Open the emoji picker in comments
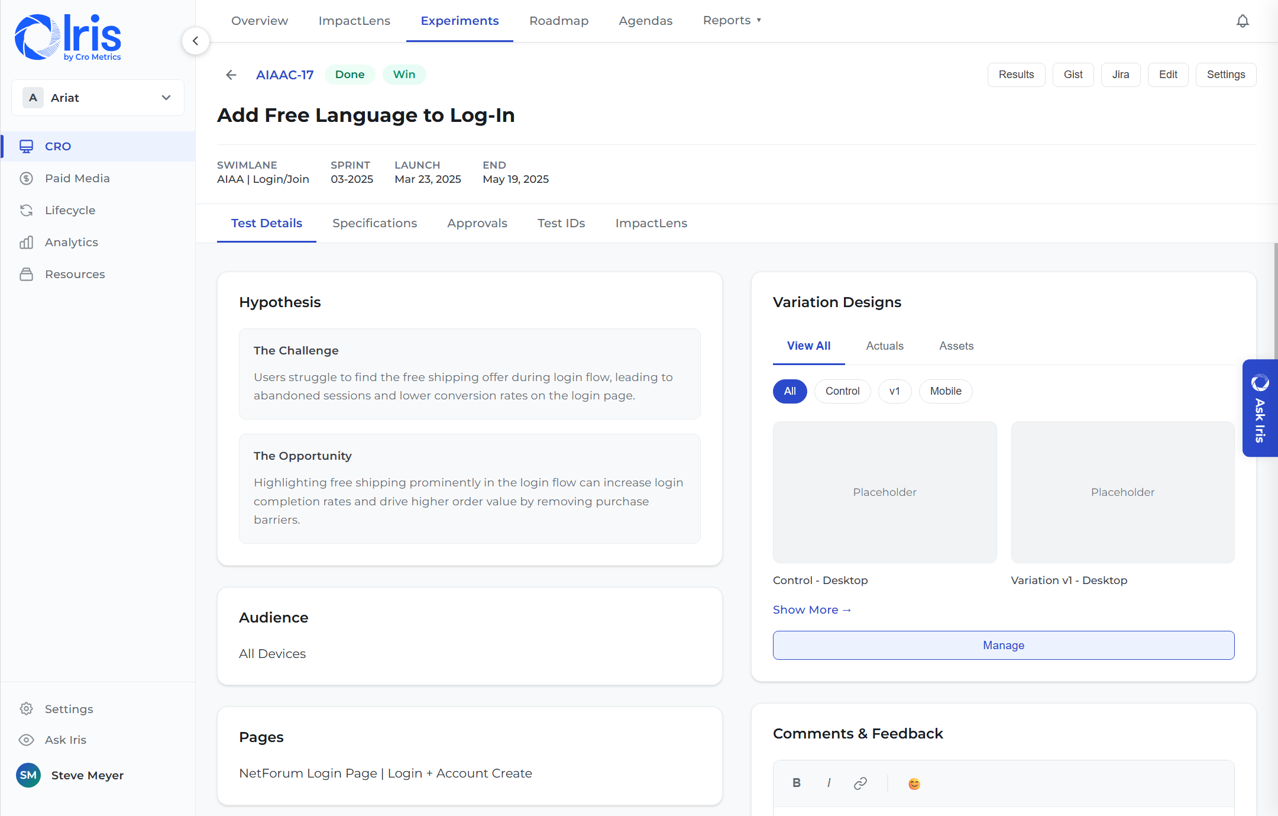 [x=914, y=783]
